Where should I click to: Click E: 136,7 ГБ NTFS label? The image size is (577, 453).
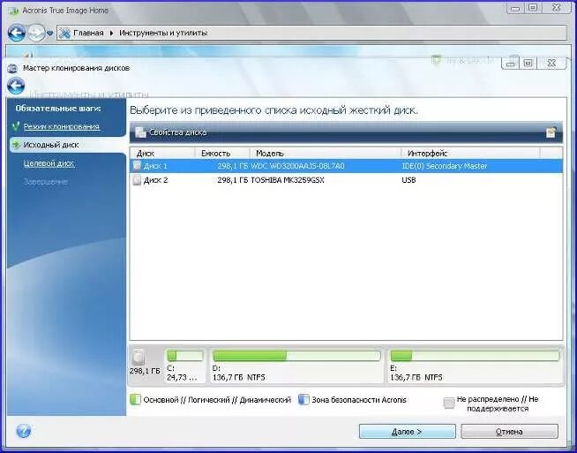(416, 373)
